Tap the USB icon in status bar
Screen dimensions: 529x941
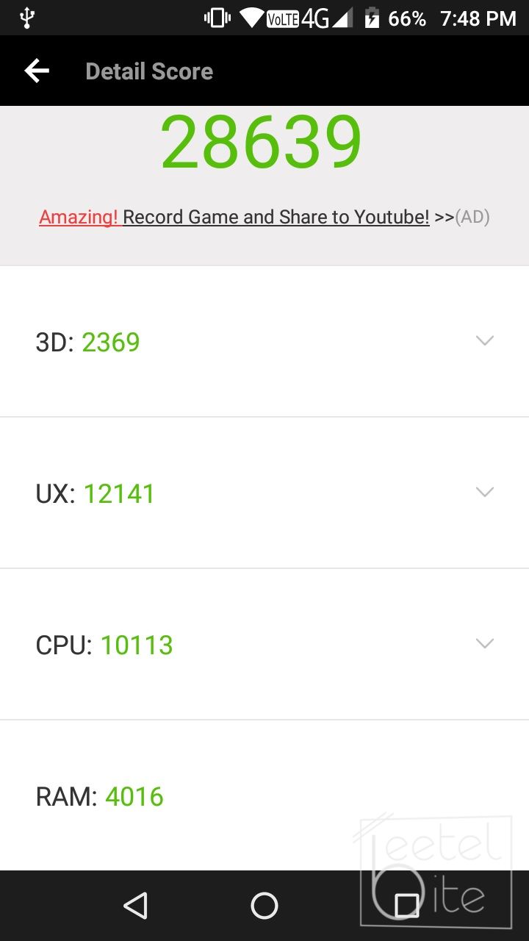click(27, 18)
